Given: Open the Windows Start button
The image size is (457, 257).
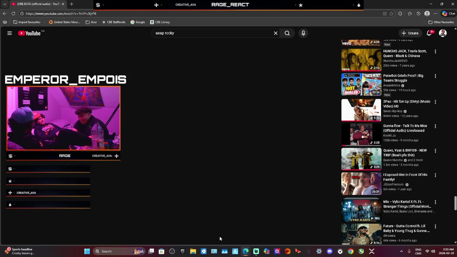Looking at the screenshot, I should pyautogui.click(x=87, y=251).
